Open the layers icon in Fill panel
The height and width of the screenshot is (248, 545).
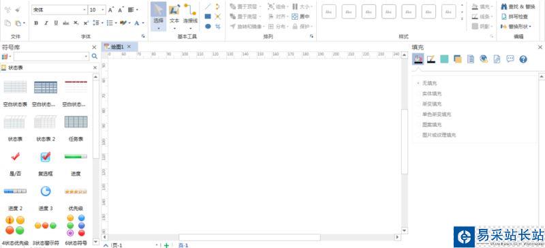coord(457,59)
